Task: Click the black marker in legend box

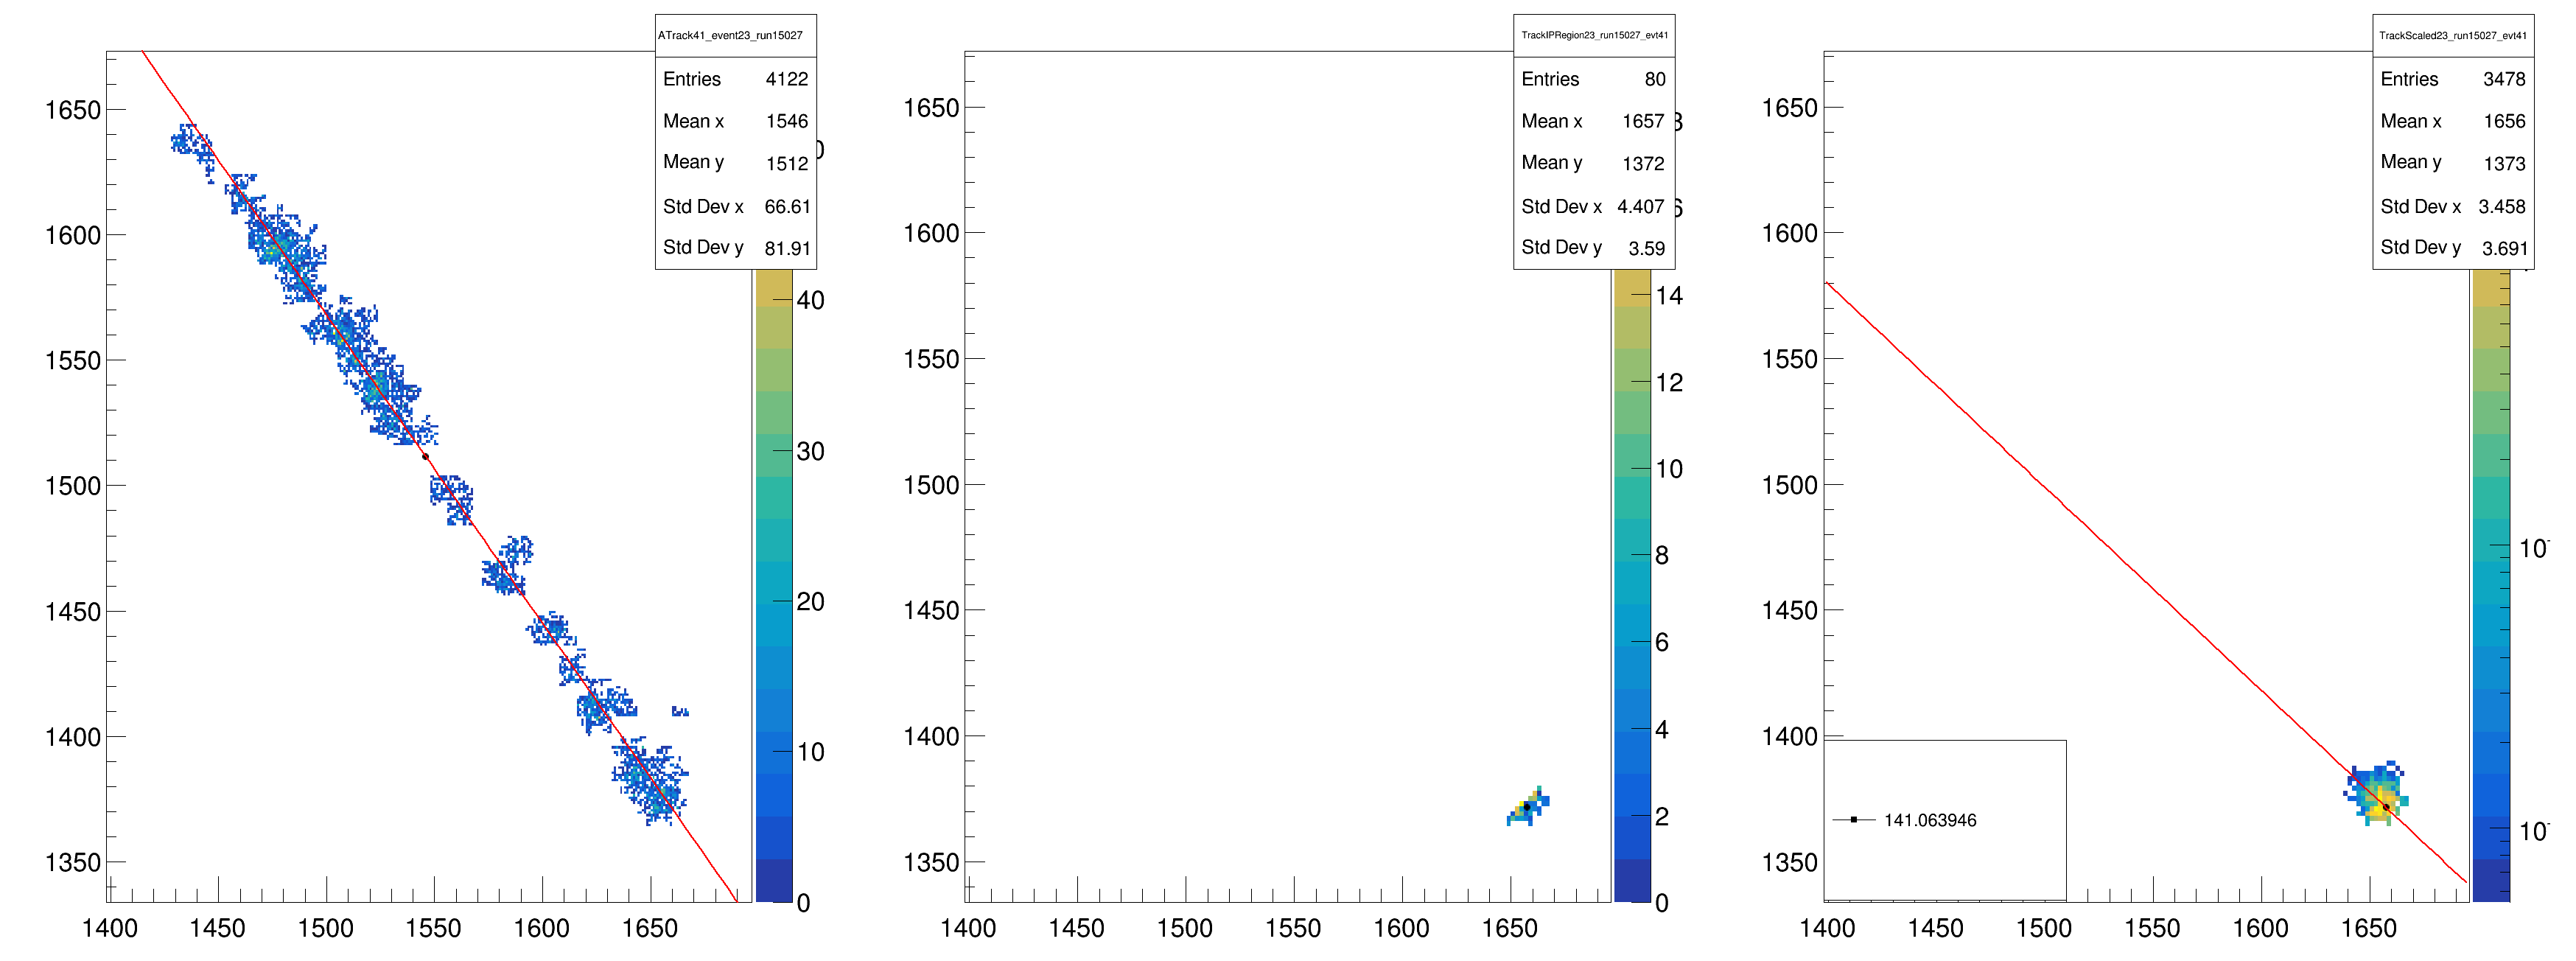Action: point(1853,820)
